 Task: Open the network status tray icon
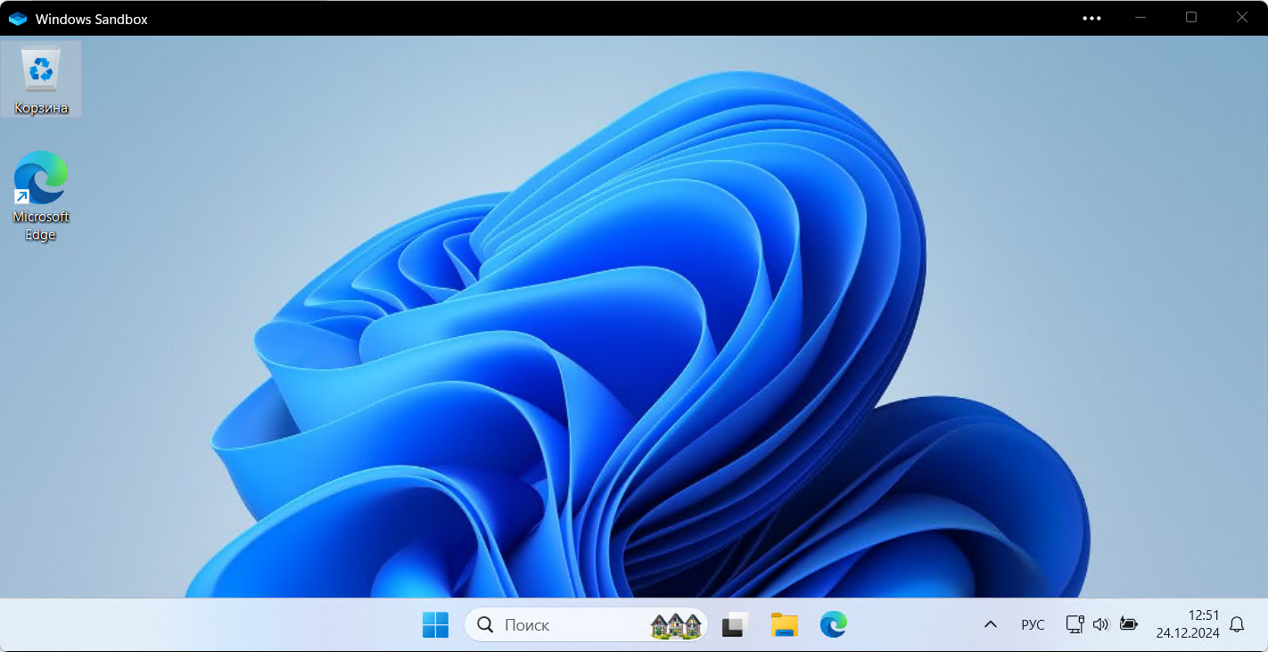[1075, 624]
